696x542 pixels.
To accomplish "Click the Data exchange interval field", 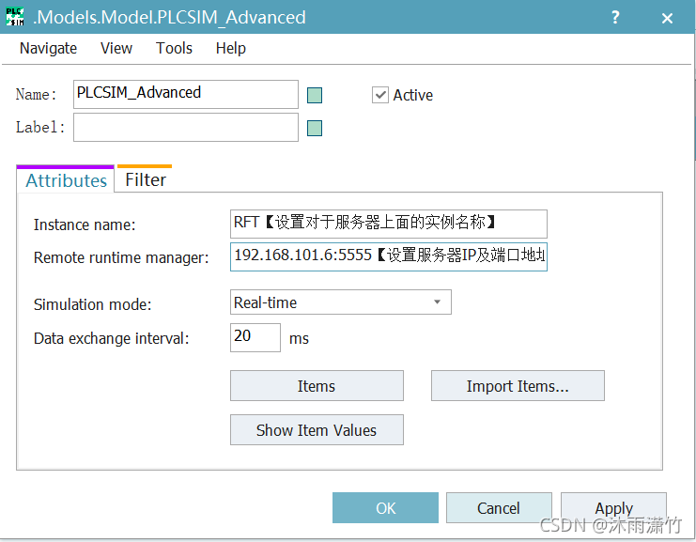I will (255, 337).
